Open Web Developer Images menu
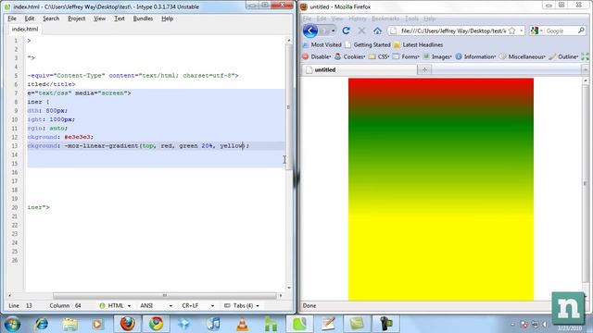Screen dimensions: 593x333 (437, 56)
